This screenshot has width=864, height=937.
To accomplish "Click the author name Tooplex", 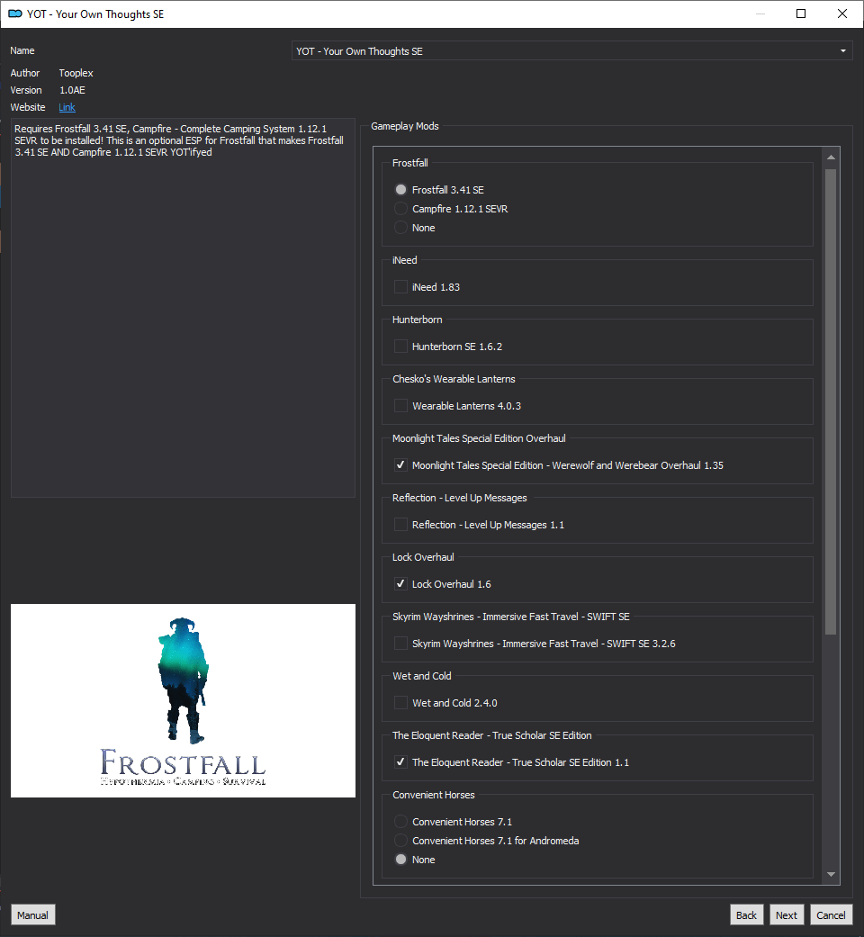I will tap(76, 73).
